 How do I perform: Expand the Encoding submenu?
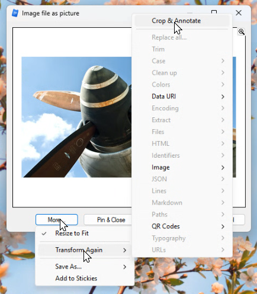tap(182, 108)
